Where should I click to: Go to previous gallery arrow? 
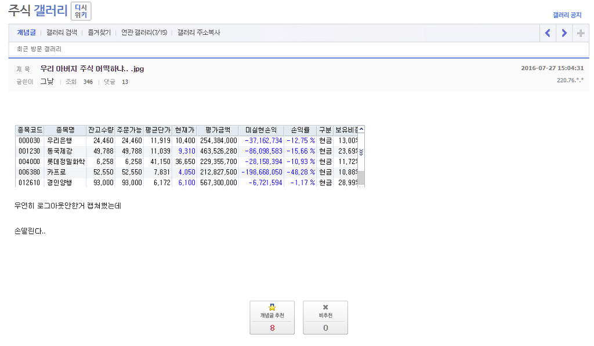click(x=548, y=33)
